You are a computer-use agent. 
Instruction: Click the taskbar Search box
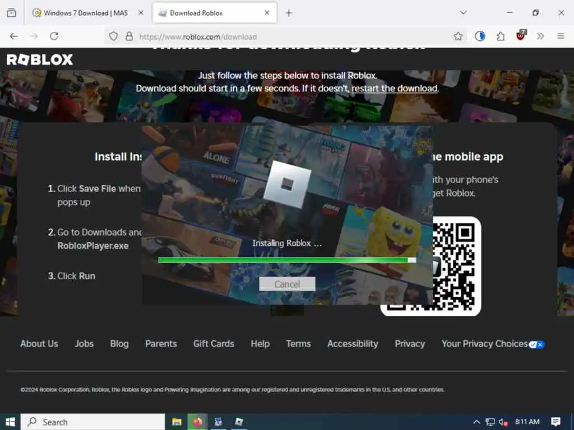point(92,422)
